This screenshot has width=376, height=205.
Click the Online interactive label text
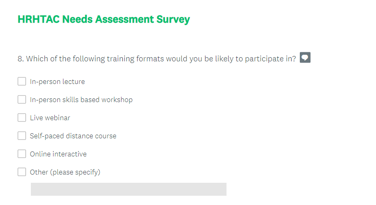click(x=58, y=154)
